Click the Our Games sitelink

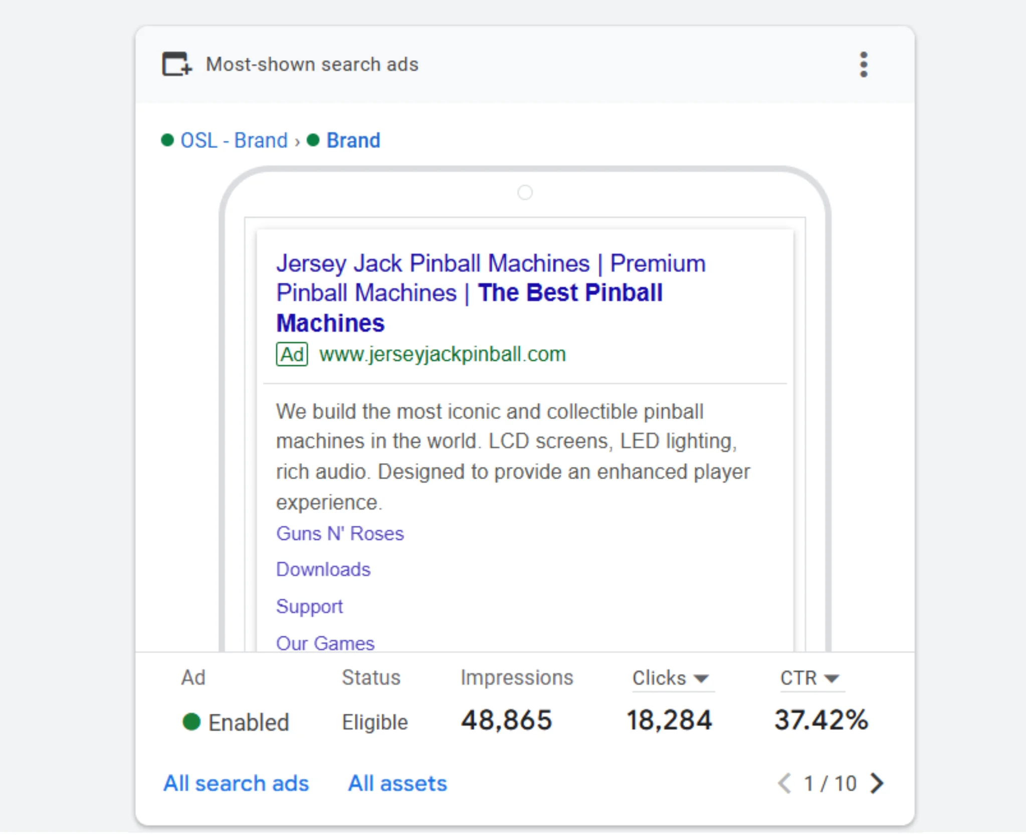pyautogui.click(x=325, y=643)
